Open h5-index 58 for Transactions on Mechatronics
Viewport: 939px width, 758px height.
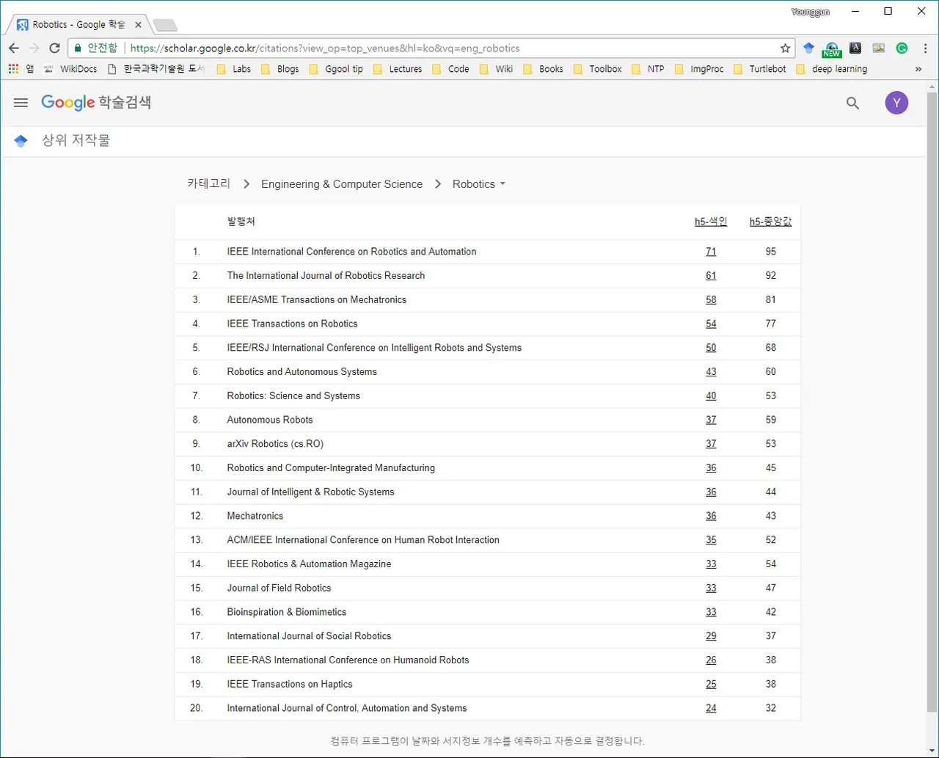pos(711,300)
